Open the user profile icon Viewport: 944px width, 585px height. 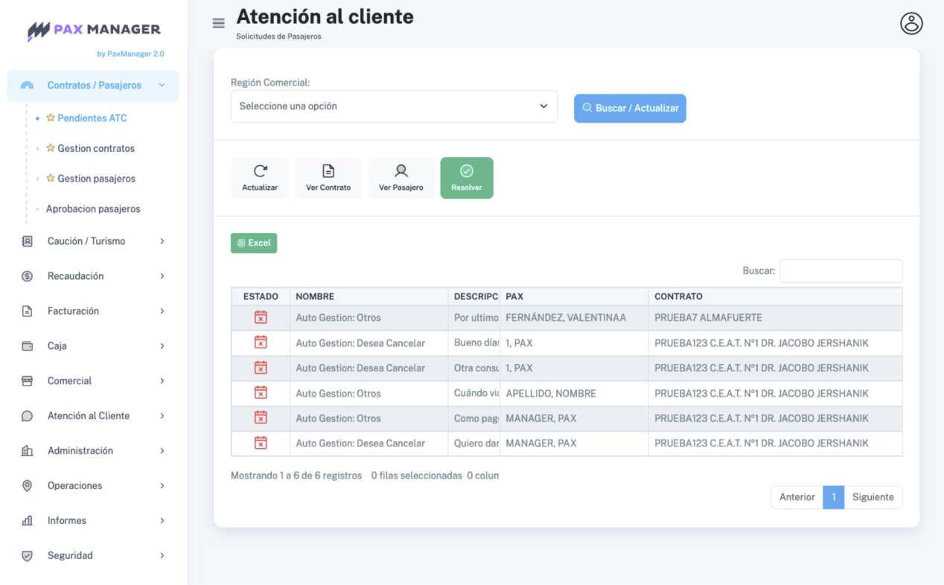(911, 24)
